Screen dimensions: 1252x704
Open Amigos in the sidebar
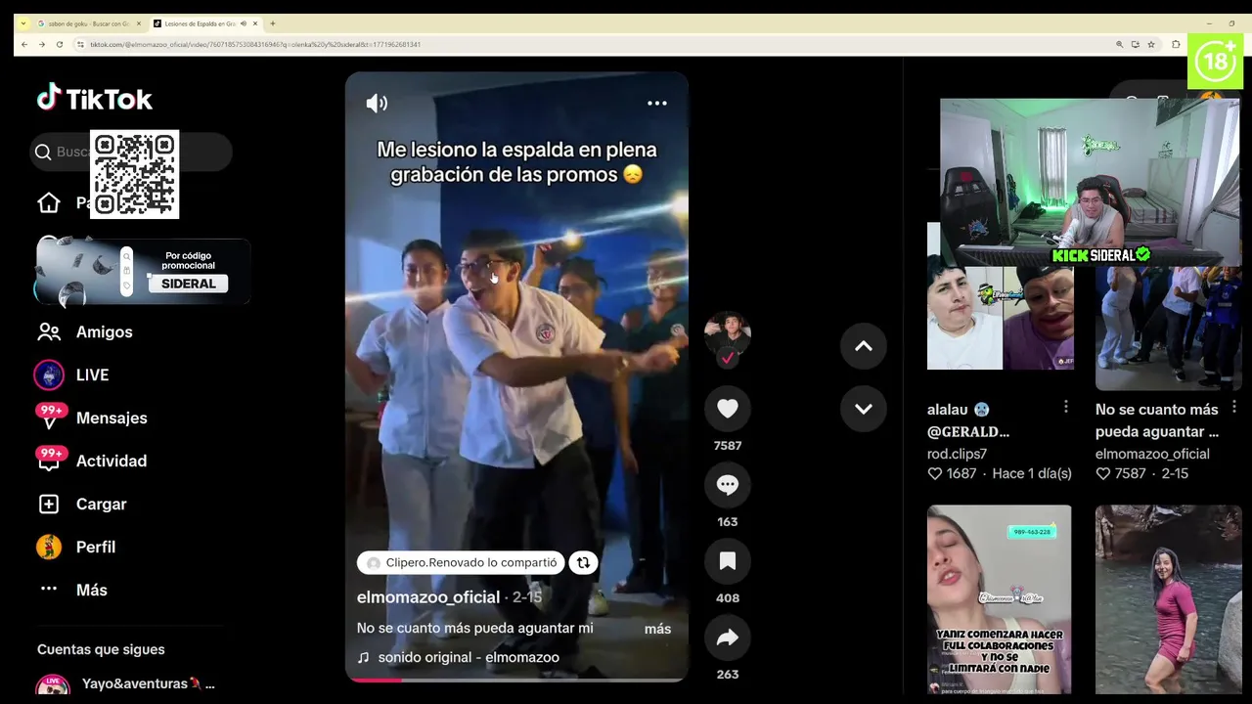(104, 331)
